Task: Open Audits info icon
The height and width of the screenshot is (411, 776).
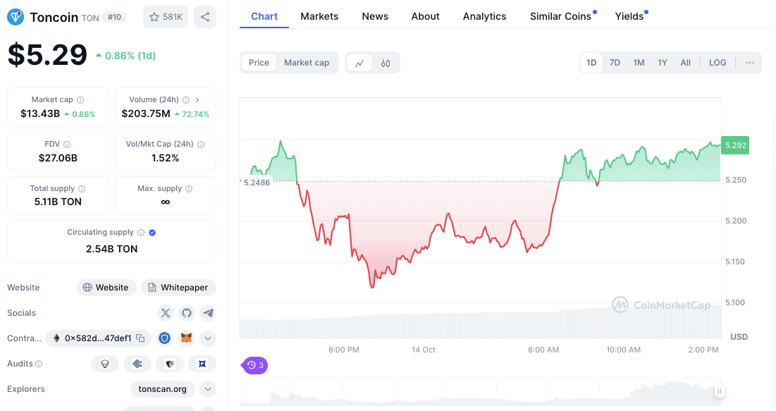Action: 39,364
